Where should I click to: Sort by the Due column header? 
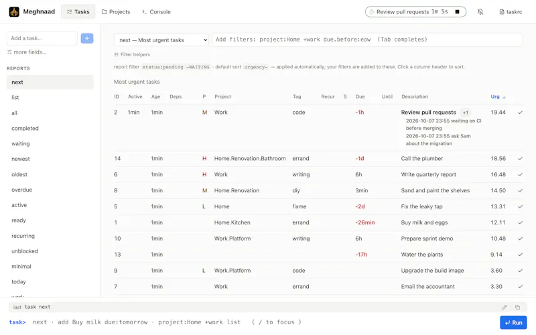(360, 96)
